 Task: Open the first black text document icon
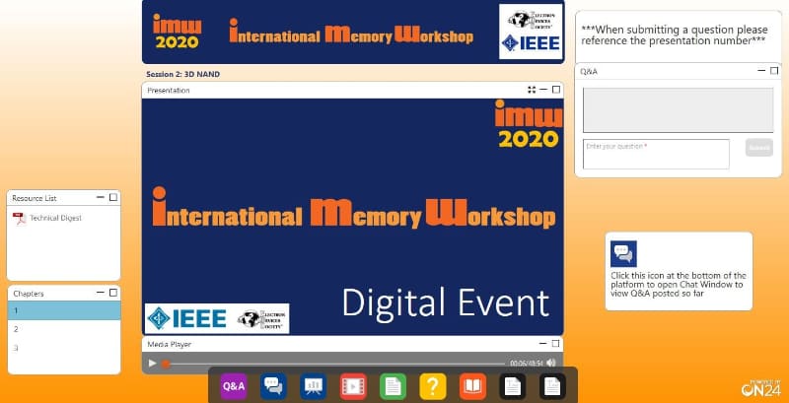coord(513,386)
